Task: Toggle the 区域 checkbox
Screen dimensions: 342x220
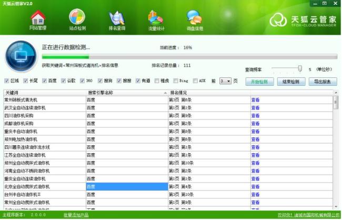Action: click(x=6, y=81)
